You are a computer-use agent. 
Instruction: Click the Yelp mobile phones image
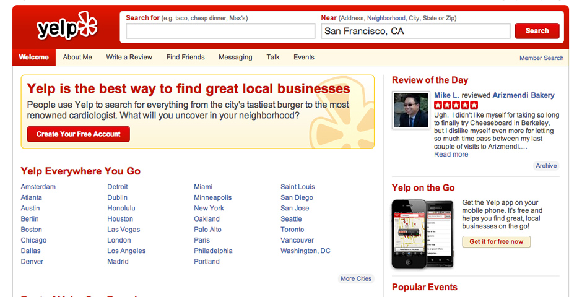pyautogui.click(x=423, y=234)
